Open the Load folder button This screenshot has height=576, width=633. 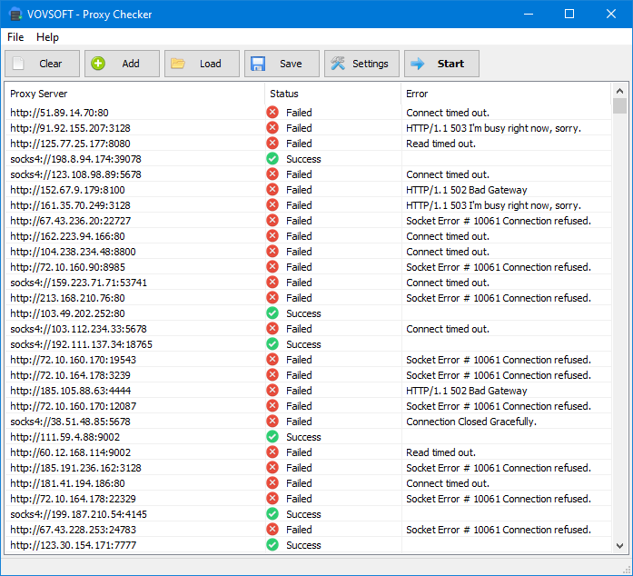202,64
